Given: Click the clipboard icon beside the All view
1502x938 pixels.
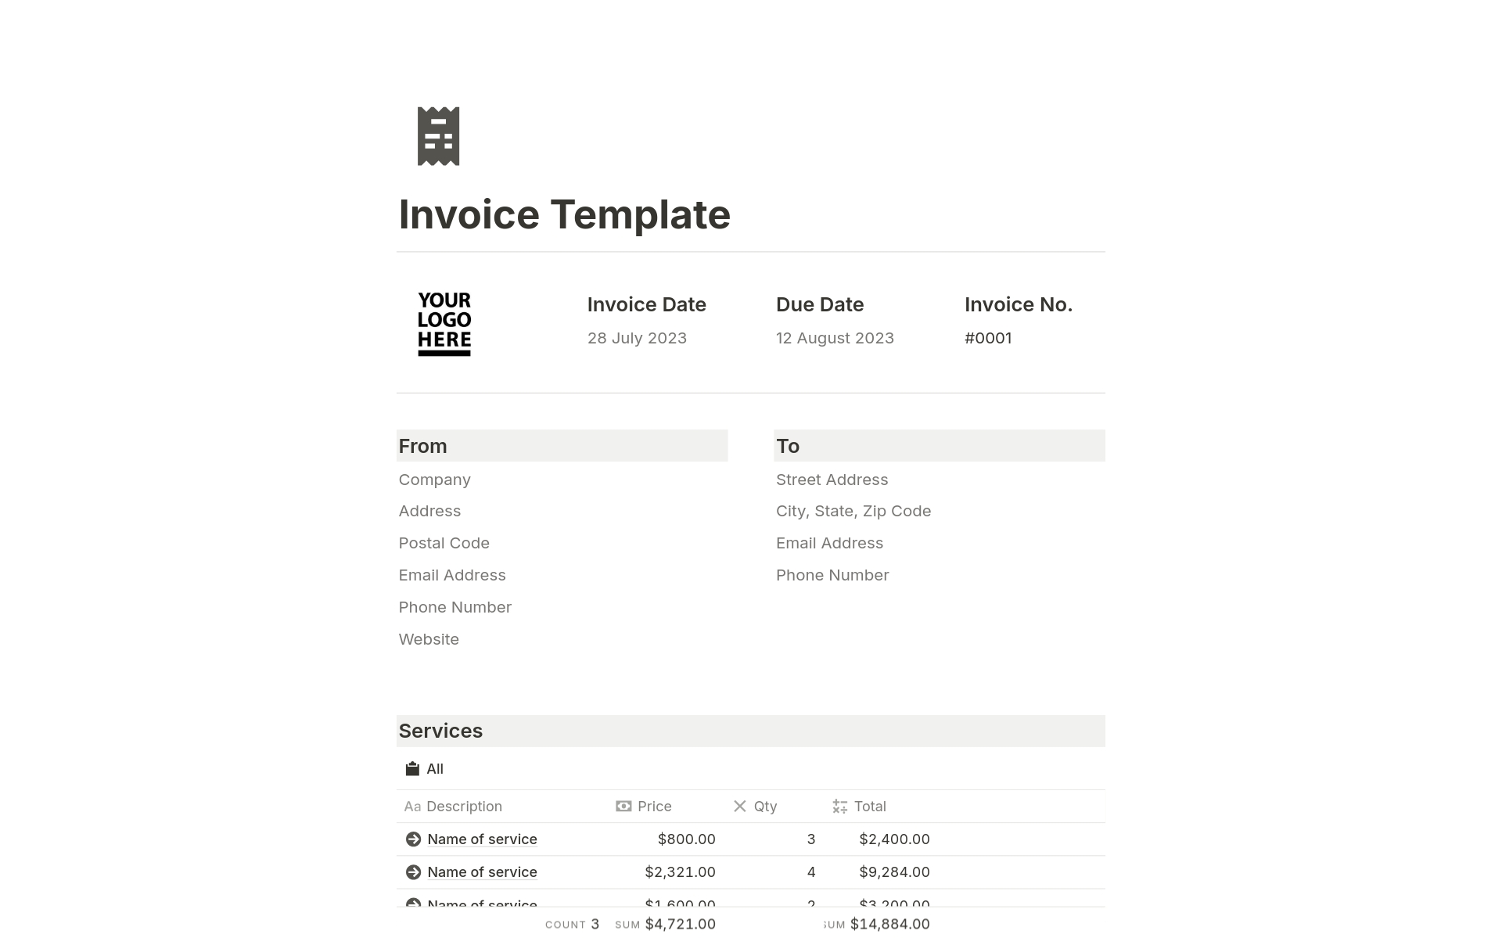Looking at the screenshot, I should click(412, 769).
